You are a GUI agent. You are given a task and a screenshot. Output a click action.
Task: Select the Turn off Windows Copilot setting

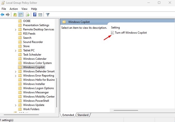point(131,33)
